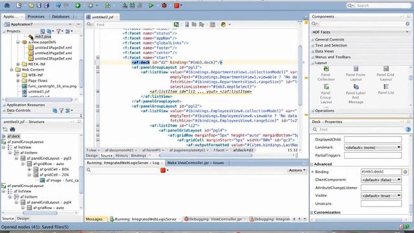
Task: Open a file with the folder icon
Action: [x=31, y=5]
